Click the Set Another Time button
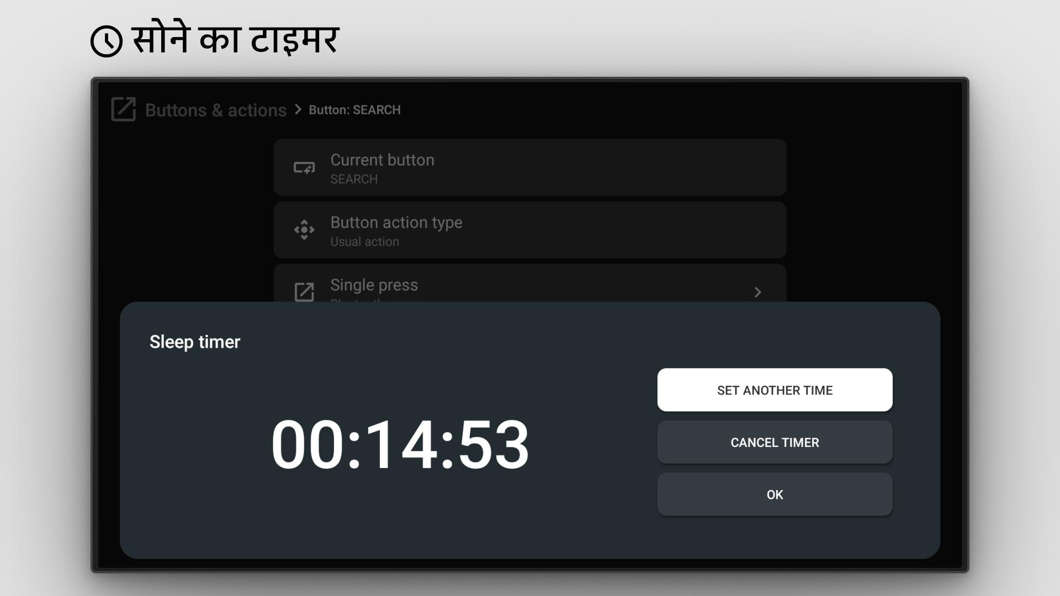 (775, 390)
